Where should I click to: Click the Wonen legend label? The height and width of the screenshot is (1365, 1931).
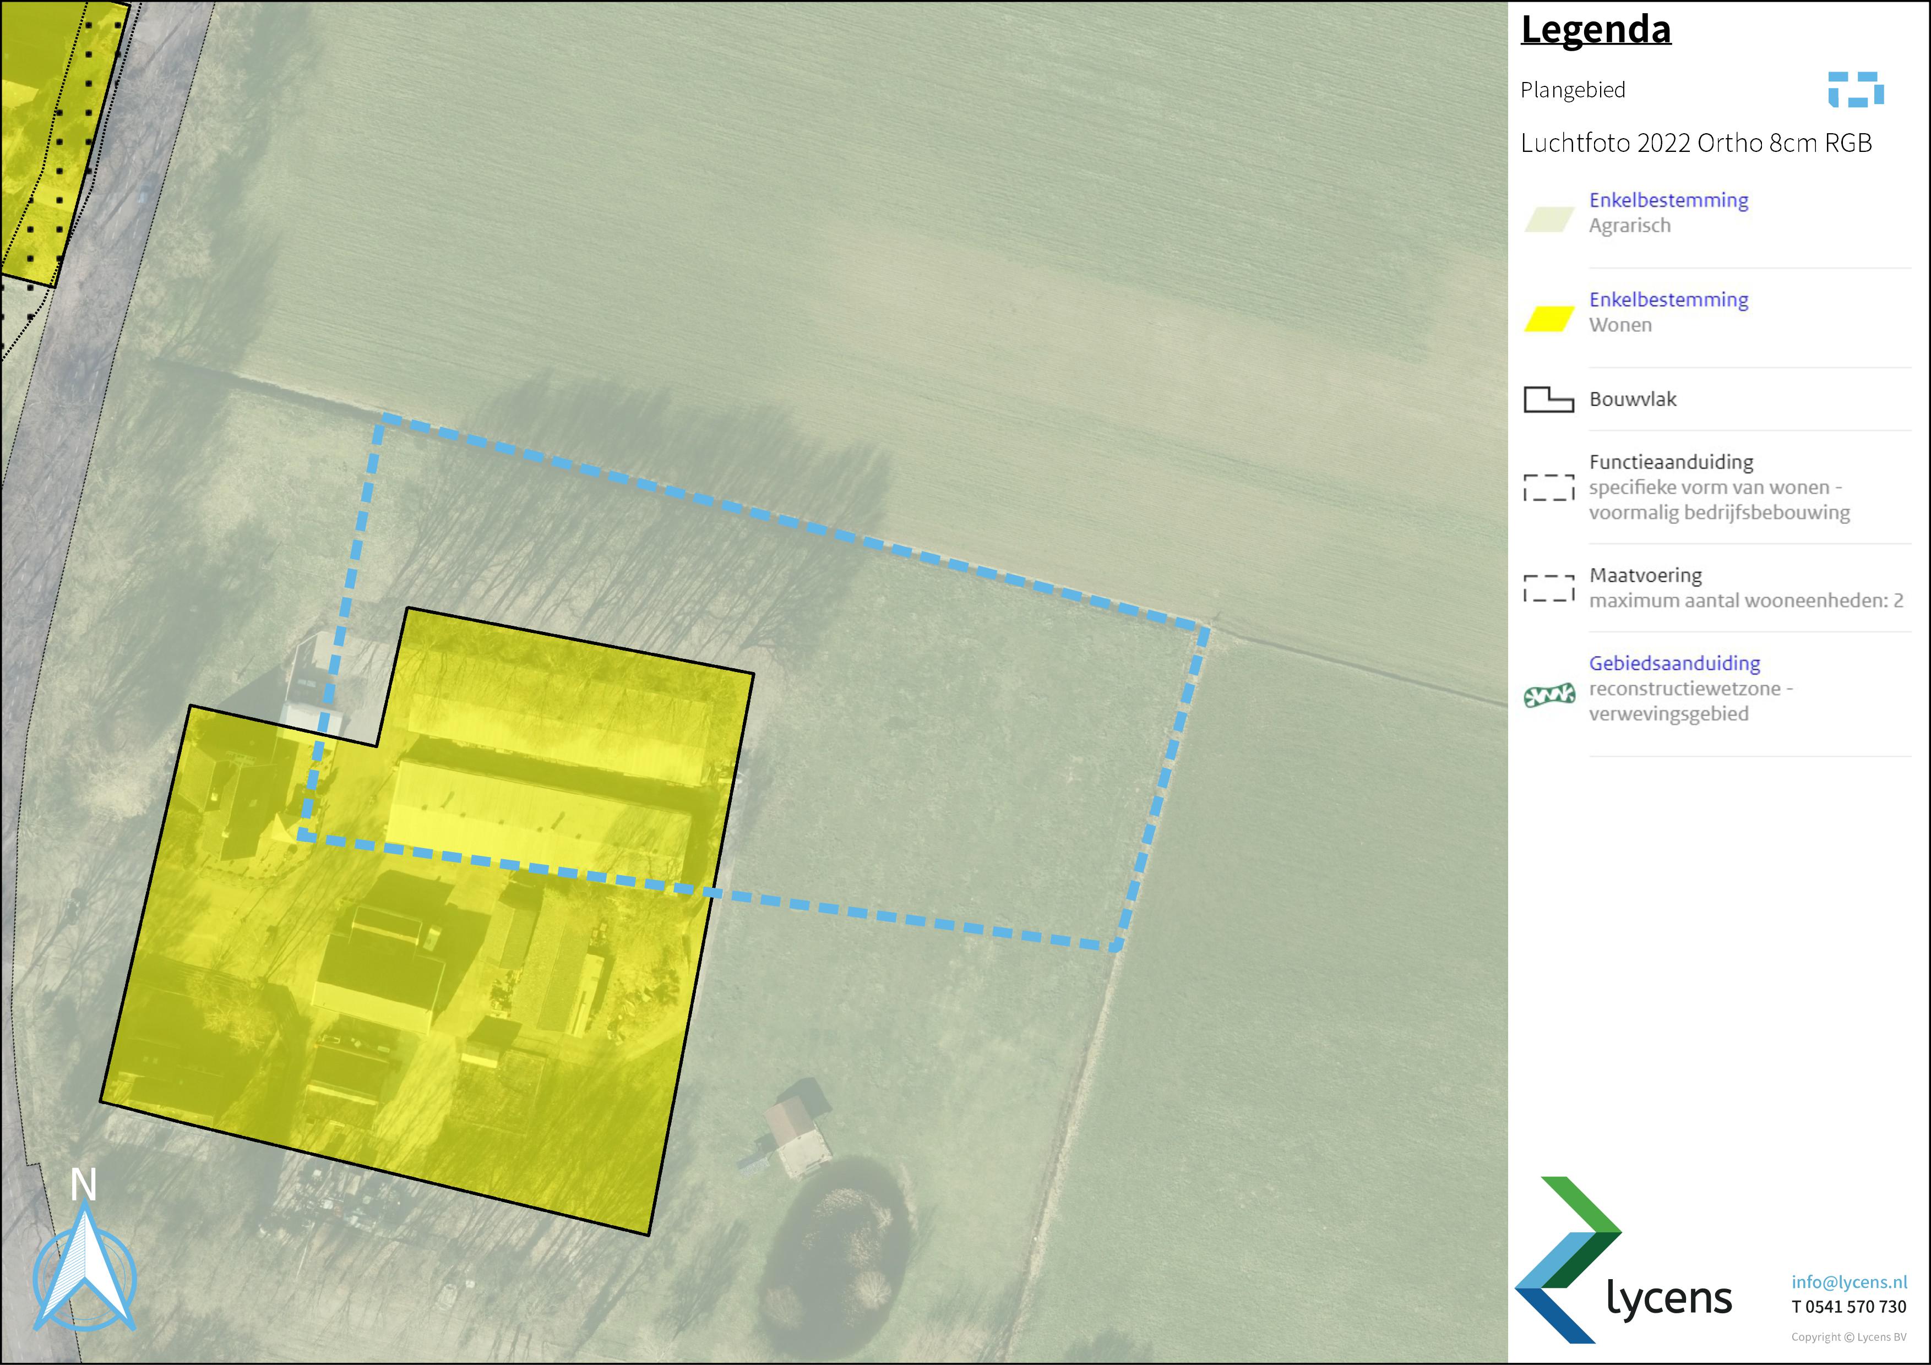tap(1620, 324)
